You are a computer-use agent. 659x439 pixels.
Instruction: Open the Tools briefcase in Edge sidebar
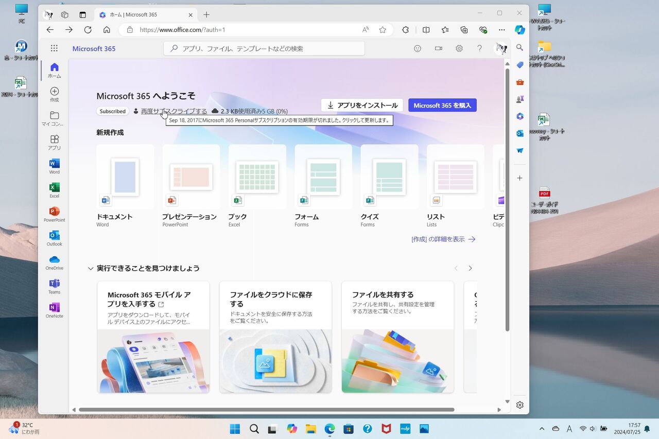point(520,82)
